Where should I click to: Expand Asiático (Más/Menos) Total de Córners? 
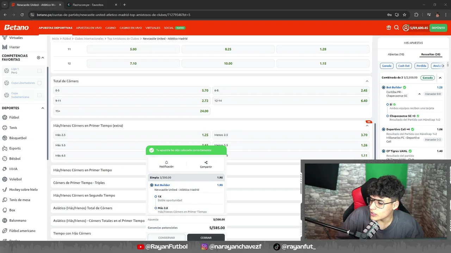(83, 208)
